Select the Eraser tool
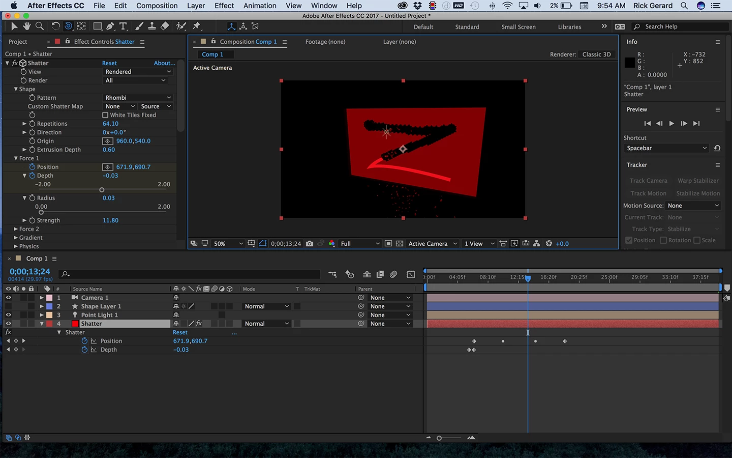732x458 pixels. [x=165, y=26]
